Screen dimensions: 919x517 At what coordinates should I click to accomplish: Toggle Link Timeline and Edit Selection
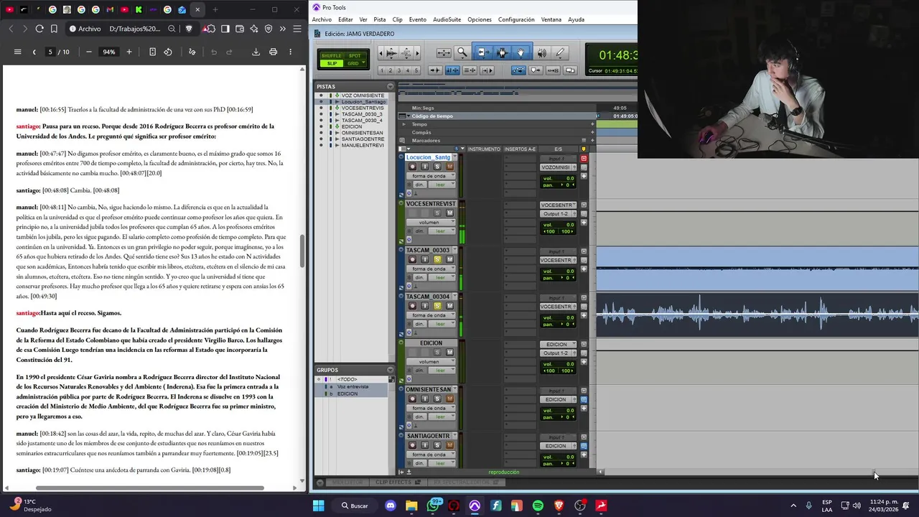click(452, 70)
